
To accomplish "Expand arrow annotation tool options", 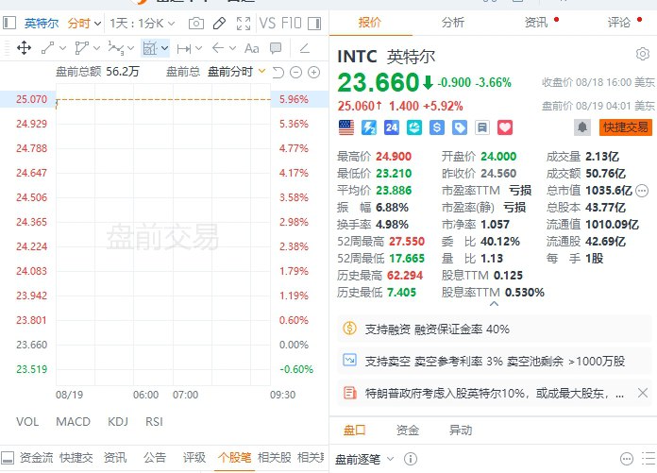I will click(233, 48).
